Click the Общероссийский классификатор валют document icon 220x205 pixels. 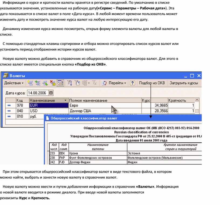47,118
